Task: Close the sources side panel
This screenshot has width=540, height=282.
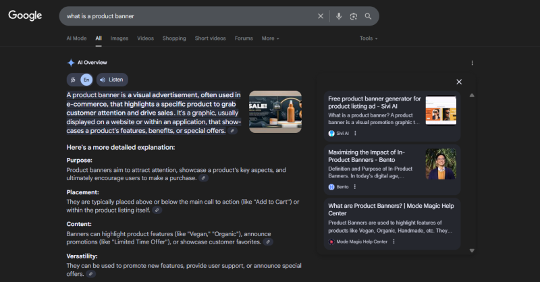Action: (459, 82)
